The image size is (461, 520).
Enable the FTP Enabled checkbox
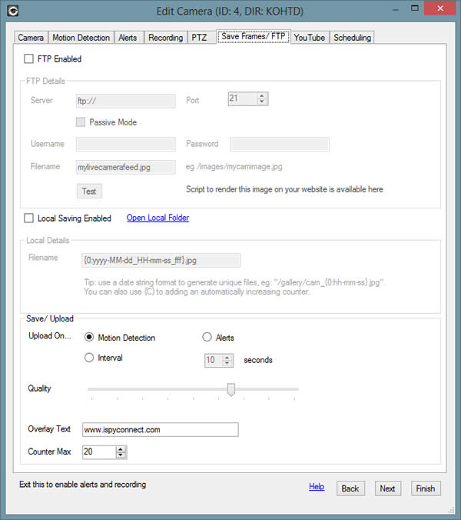tap(29, 58)
